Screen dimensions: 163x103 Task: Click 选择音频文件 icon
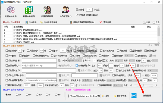pos(59,65)
